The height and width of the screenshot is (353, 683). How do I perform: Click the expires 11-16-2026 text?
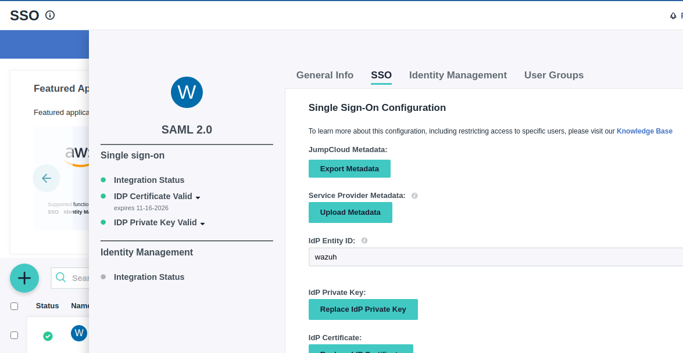pyautogui.click(x=141, y=208)
